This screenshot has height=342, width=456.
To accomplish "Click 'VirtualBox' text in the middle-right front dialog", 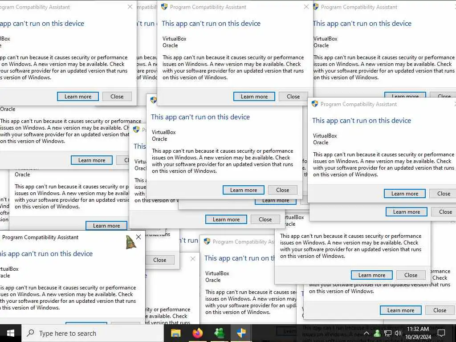I will pyautogui.click(x=325, y=136).
